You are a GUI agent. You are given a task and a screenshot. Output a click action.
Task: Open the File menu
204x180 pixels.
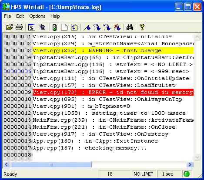click(7, 16)
